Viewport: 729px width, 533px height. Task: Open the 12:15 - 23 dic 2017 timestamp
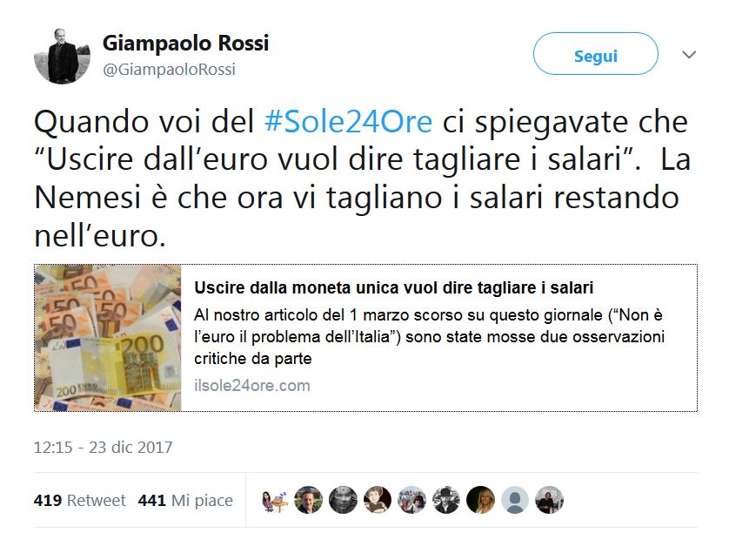click(x=103, y=448)
